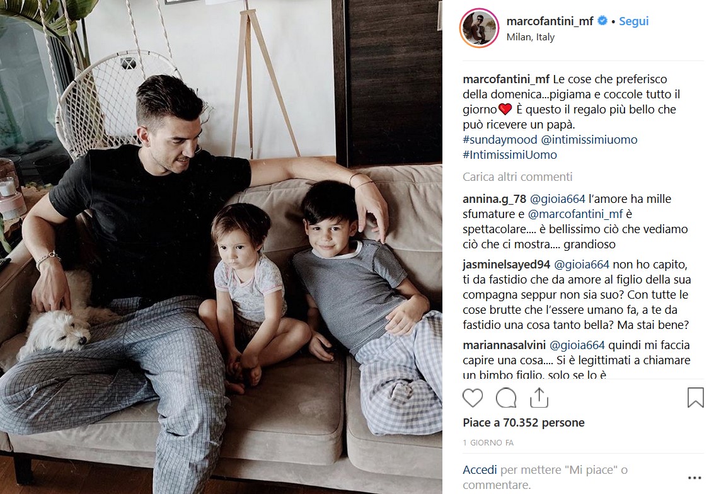The height and width of the screenshot is (494, 709).
Task: Open marcofantini_mf username in header
Action: (550, 21)
